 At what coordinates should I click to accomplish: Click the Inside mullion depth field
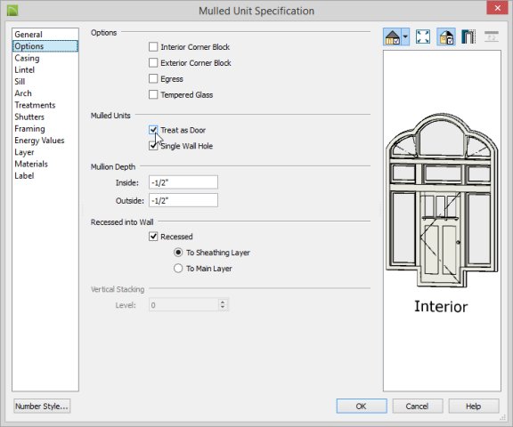coord(183,182)
